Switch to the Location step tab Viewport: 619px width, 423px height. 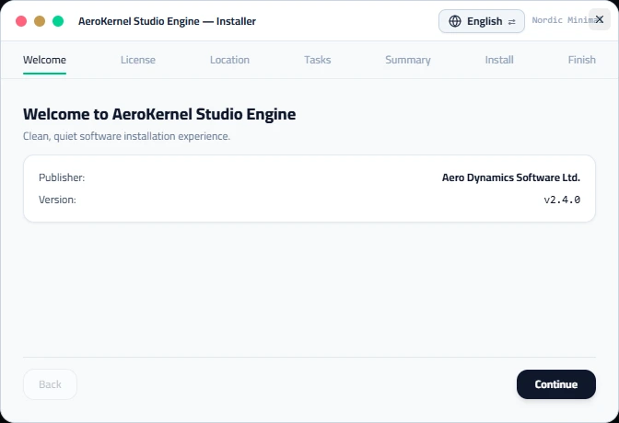coord(229,60)
